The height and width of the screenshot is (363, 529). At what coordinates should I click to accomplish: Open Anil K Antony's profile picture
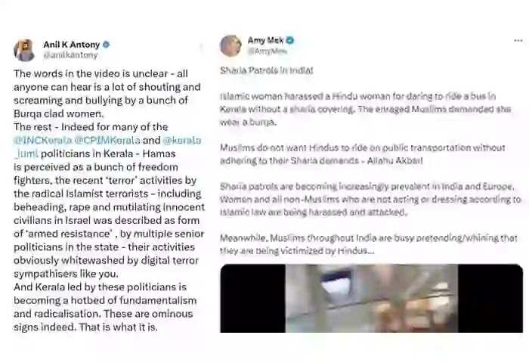[24, 50]
